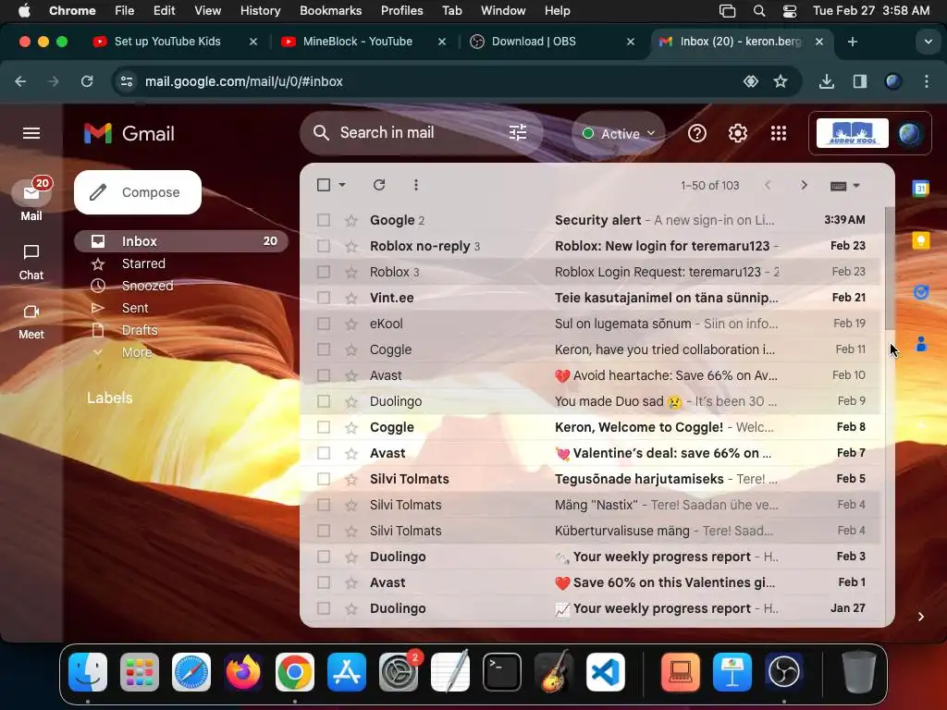Viewport: 947px width, 710px height.
Task: Open the Google apps grid
Action: [779, 133]
